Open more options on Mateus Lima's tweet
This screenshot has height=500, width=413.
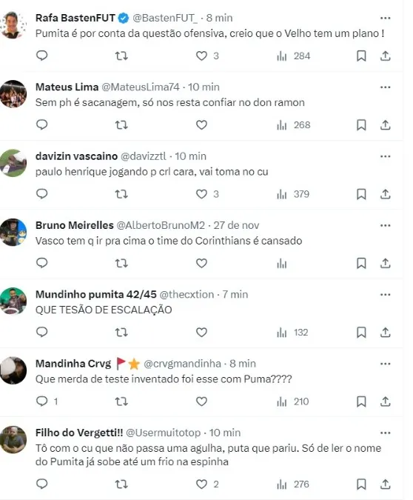coord(386,87)
